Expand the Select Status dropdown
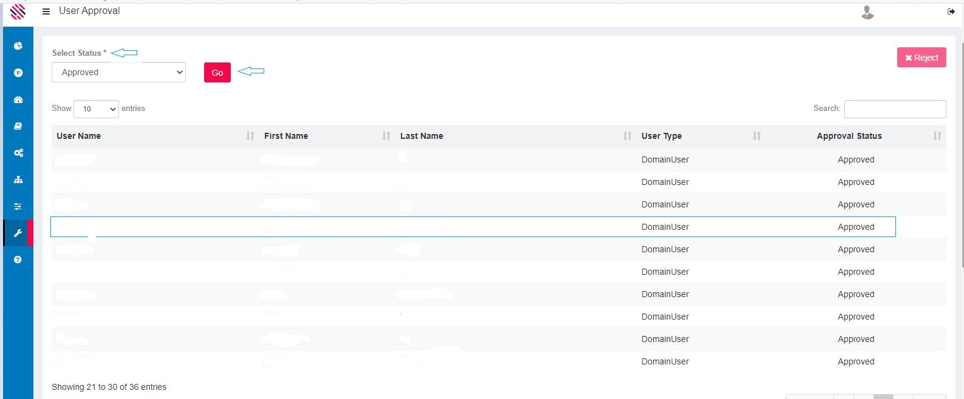Screen dimensions: 964x399 pyautogui.click(x=118, y=72)
